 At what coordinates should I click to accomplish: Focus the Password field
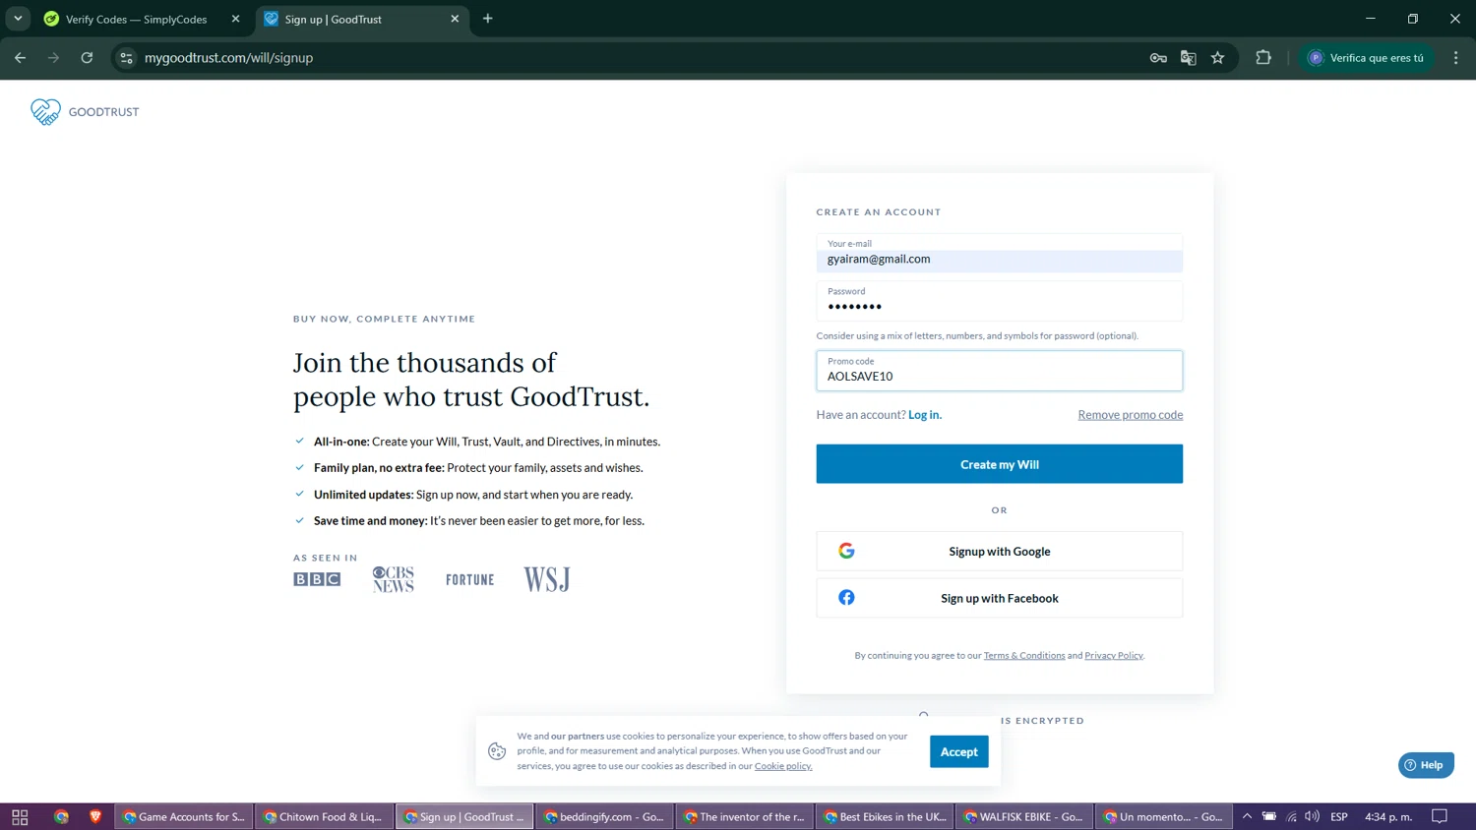click(x=999, y=301)
